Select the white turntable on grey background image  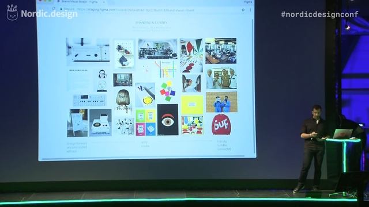tap(100, 122)
